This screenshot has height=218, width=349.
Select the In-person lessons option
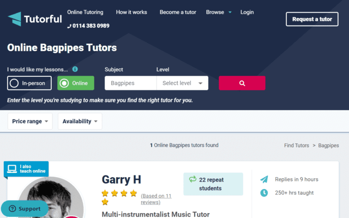pos(29,83)
